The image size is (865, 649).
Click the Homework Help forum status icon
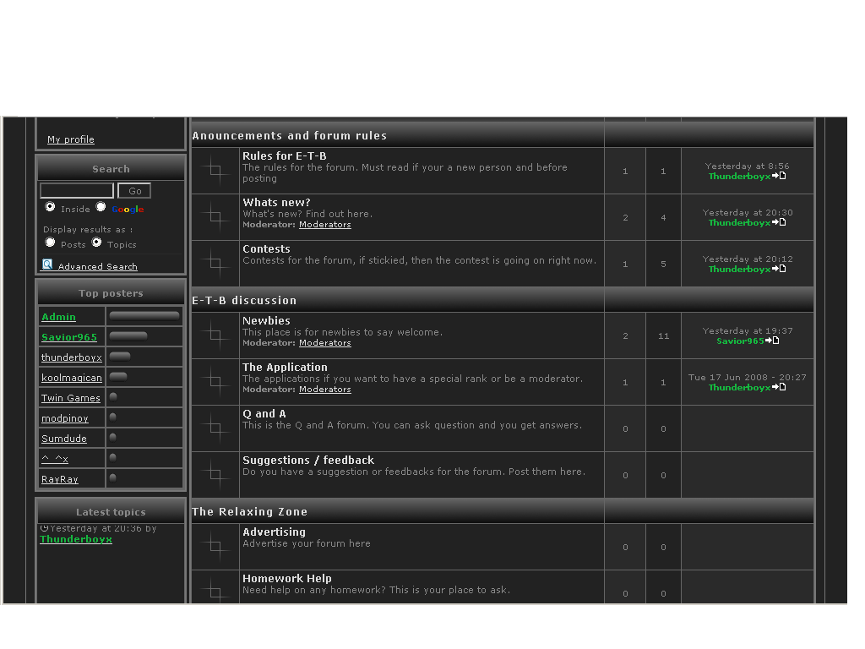(215, 591)
